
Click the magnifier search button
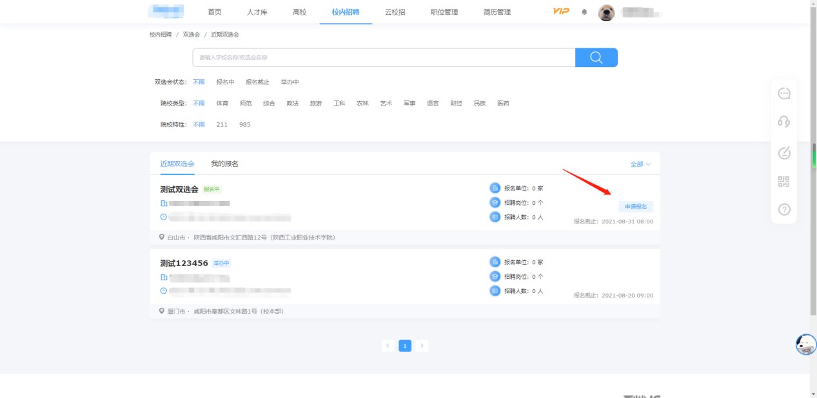click(x=596, y=57)
